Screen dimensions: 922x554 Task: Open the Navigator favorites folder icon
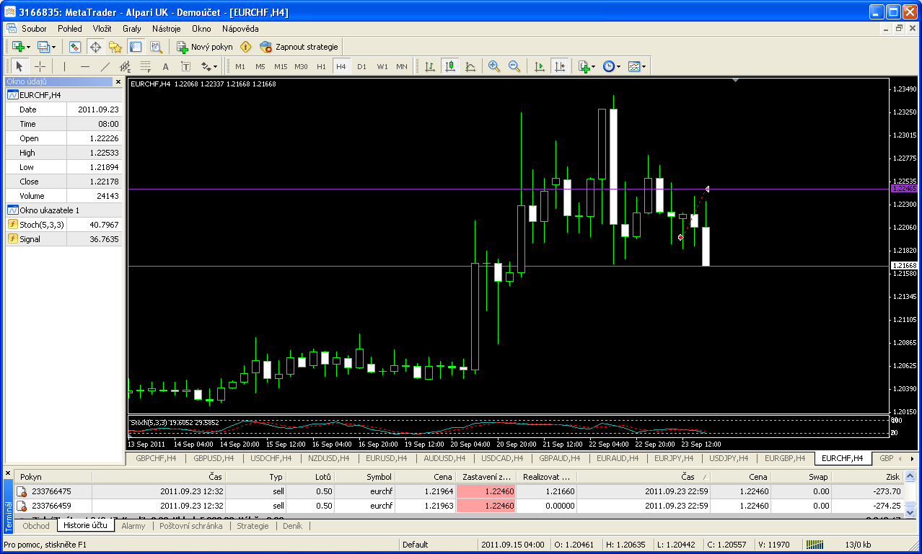115,47
